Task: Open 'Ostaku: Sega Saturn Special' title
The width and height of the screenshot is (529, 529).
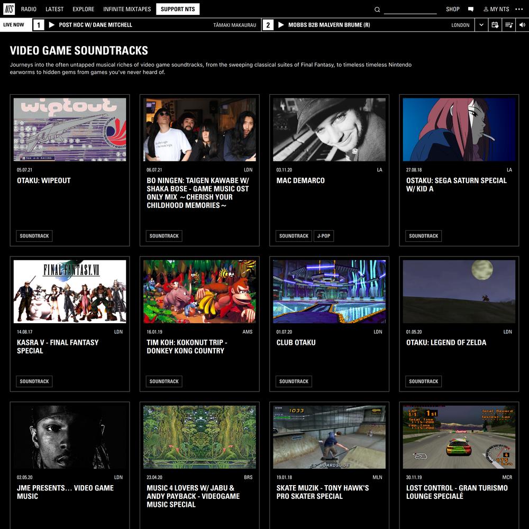Action: pos(456,185)
